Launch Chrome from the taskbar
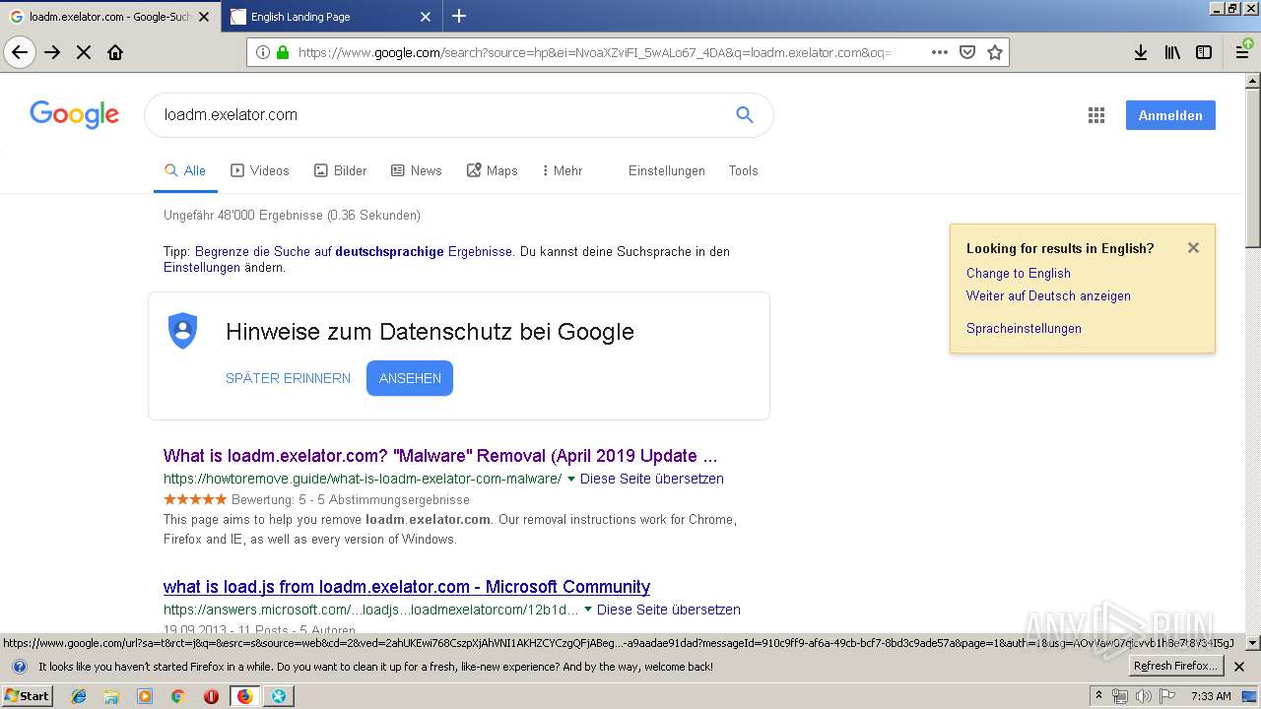1261x709 pixels. pyautogui.click(x=178, y=696)
